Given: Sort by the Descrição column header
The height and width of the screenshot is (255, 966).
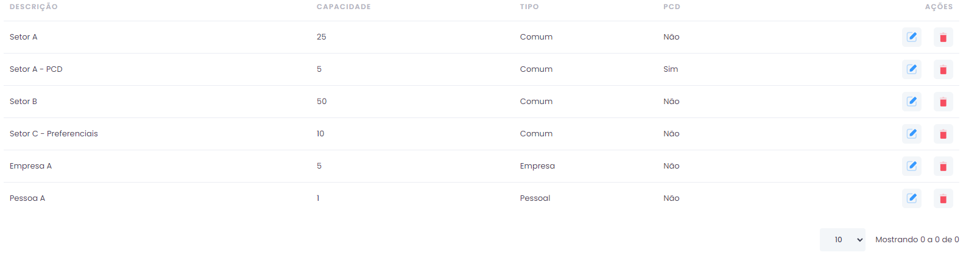Looking at the screenshot, I should (x=33, y=7).
